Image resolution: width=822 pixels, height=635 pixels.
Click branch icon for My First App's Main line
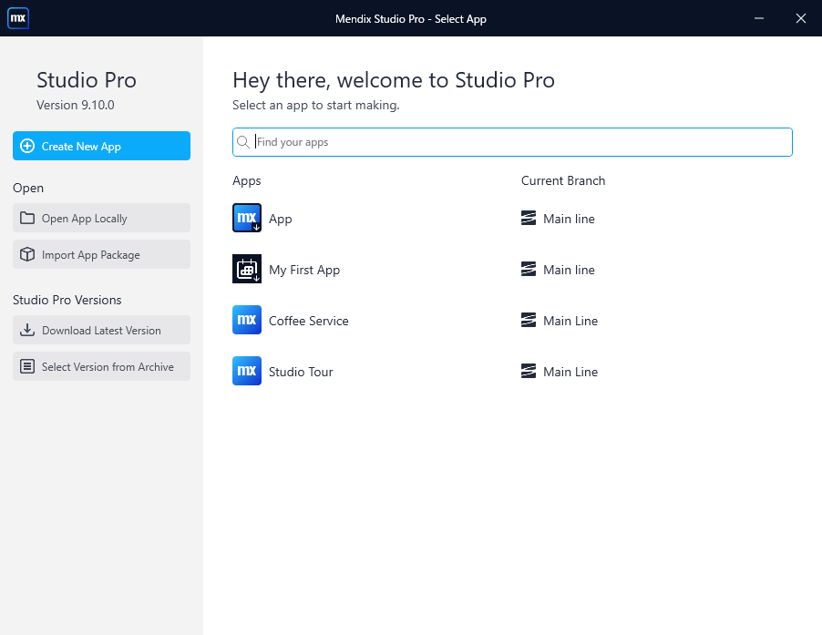pyautogui.click(x=529, y=270)
